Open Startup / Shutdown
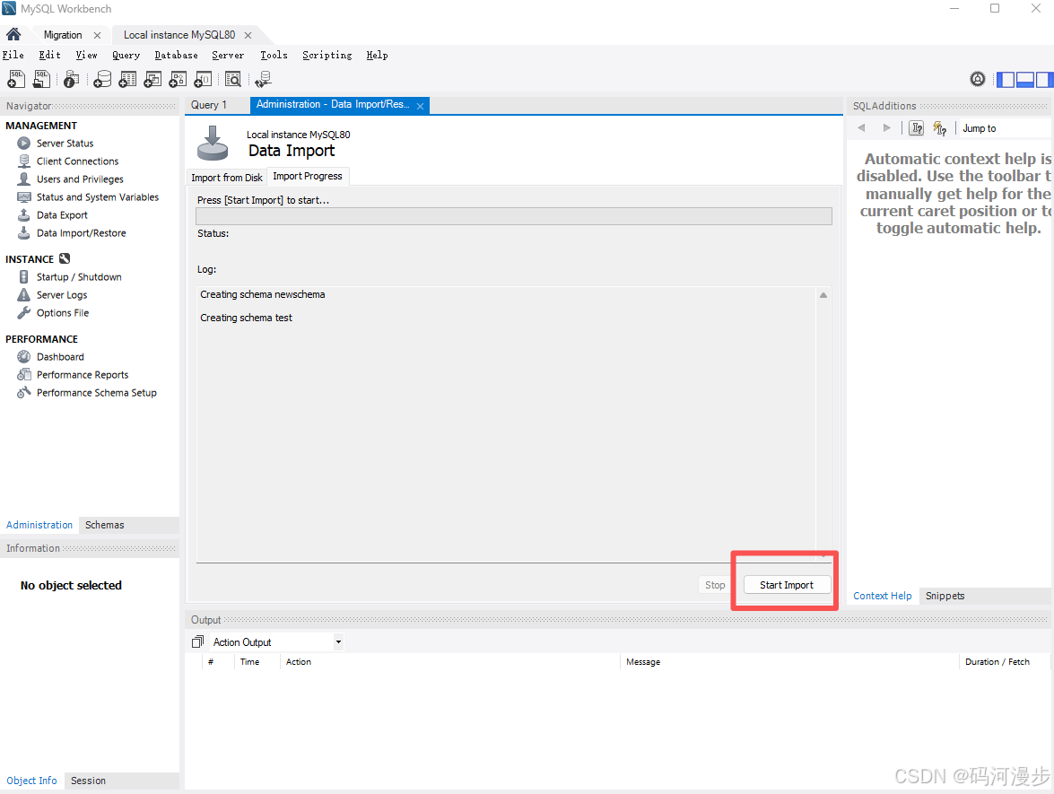The width and height of the screenshot is (1054, 794). pos(79,277)
